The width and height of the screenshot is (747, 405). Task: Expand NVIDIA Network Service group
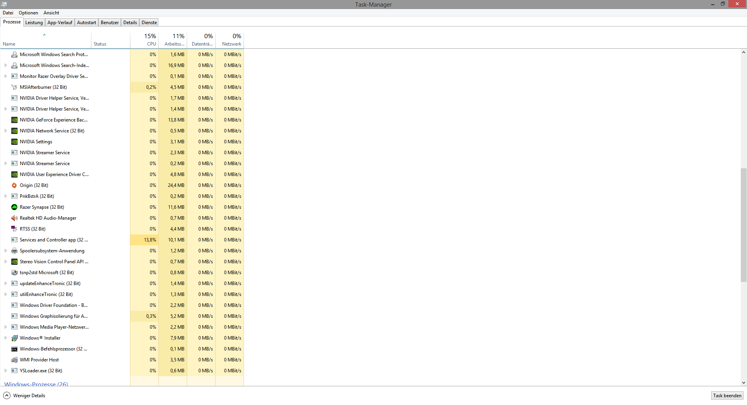click(x=5, y=131)
